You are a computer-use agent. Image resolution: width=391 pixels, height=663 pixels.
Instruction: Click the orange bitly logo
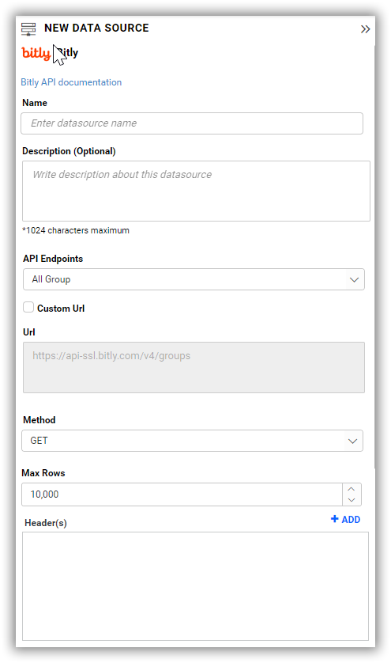coord(36,53)
